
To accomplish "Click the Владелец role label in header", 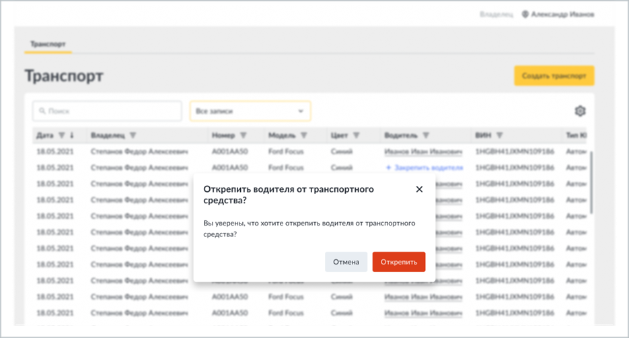I will tap(496, 14).
